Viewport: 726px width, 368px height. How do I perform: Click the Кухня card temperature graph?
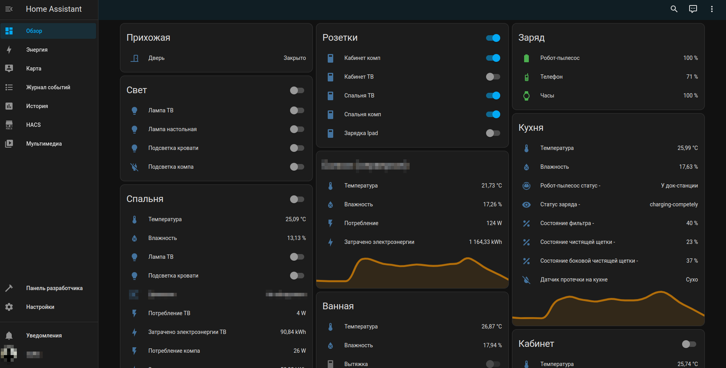(608, 308)
